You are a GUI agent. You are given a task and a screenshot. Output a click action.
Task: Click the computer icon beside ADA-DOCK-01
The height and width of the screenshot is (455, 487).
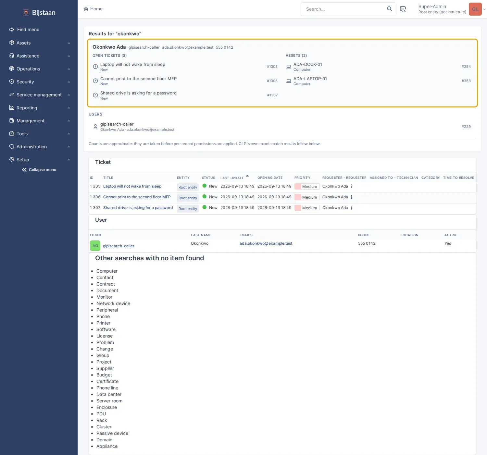click(x=289, y=67)
